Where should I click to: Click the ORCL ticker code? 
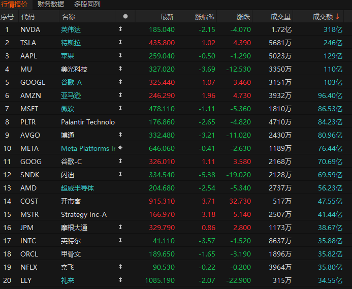[x=29, y=254]
